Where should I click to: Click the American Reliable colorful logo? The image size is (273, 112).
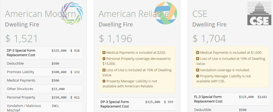[165, 13]
